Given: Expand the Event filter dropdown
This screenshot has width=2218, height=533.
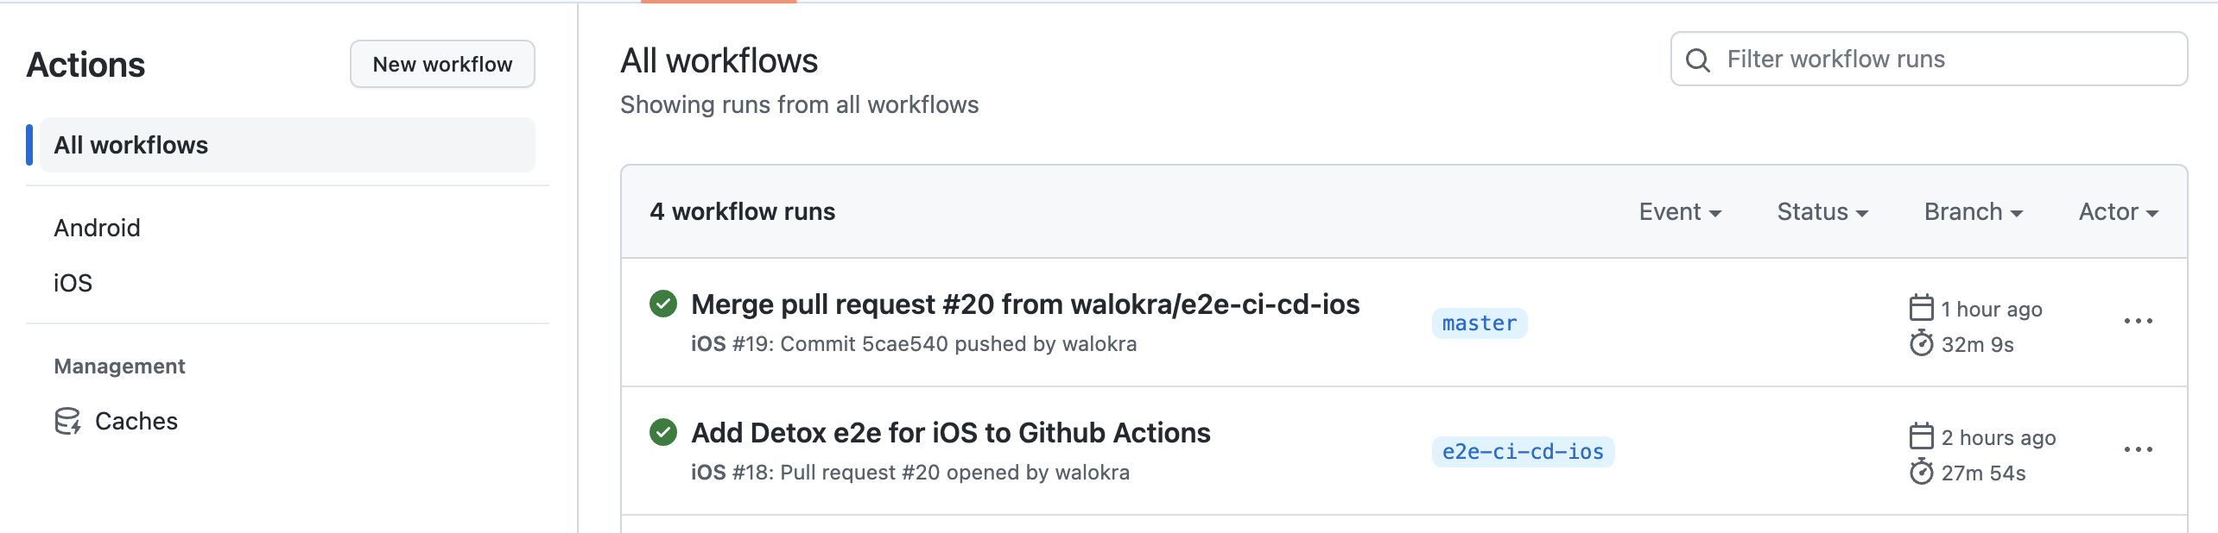Looking at the screenshot, I should 1680,212.
